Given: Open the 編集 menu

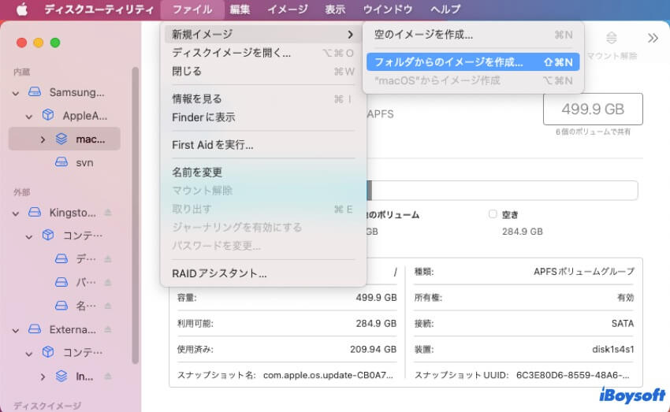Looking at the screenshot, I should click(x=240, y=9).
